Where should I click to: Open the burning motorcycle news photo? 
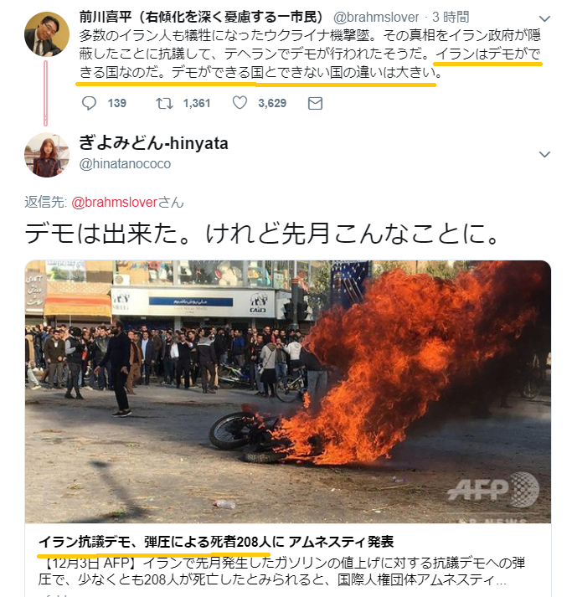point(288,391)
